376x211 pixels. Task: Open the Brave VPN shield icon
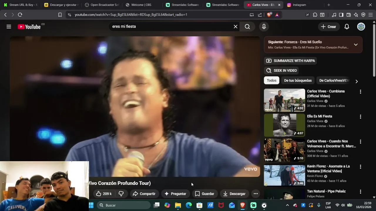363,15
